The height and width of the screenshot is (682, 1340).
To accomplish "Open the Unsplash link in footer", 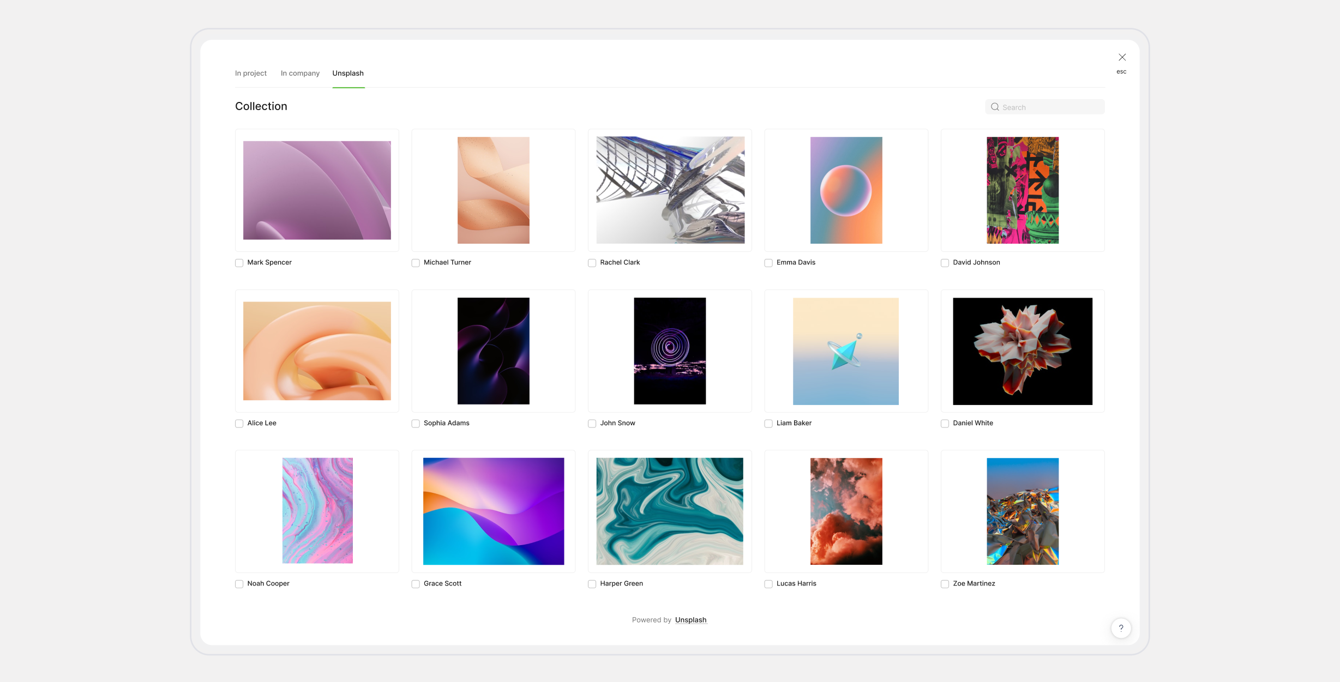I will coord(690,620).
